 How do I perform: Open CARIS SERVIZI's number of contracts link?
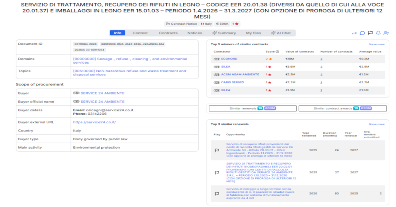click(x=321, y=82)
